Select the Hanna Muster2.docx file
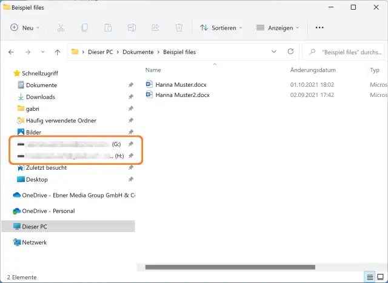 tap(182, 95)
